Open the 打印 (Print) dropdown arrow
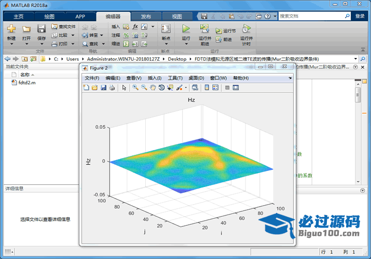 click(x=73, y=44)
